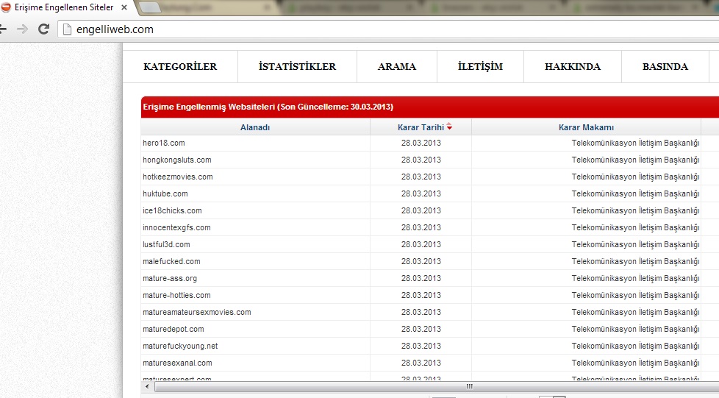Click the date cell for maturedepot.com
Screen dimensions: 719x398
pos(421,330)
